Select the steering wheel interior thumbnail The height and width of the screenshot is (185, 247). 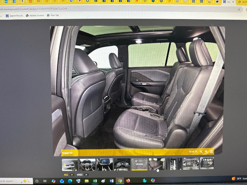(87, 164)
